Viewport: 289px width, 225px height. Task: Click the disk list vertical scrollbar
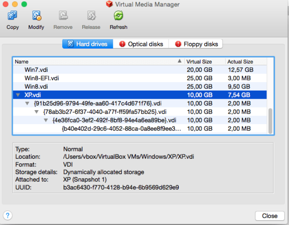pos(270,121)
